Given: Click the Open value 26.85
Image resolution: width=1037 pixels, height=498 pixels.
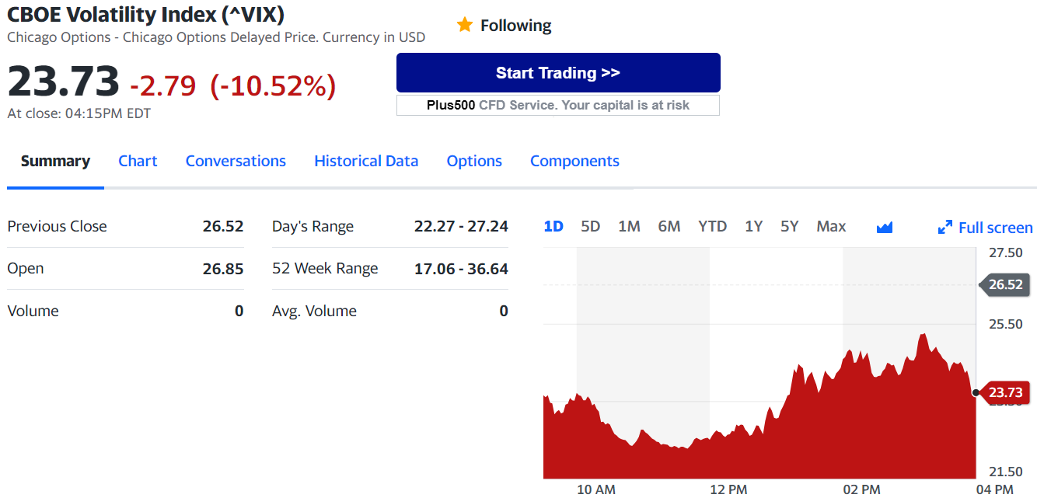Looking at the screenshot, I should (223, 269).
